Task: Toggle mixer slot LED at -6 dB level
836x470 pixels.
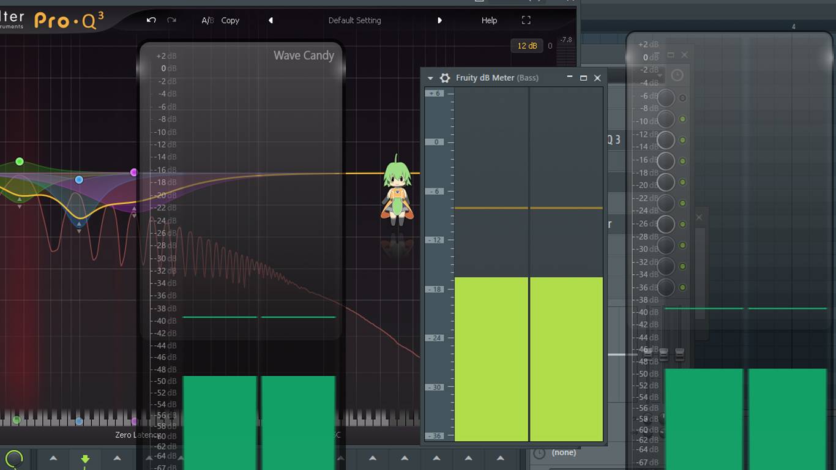Action: click(683, 98)
